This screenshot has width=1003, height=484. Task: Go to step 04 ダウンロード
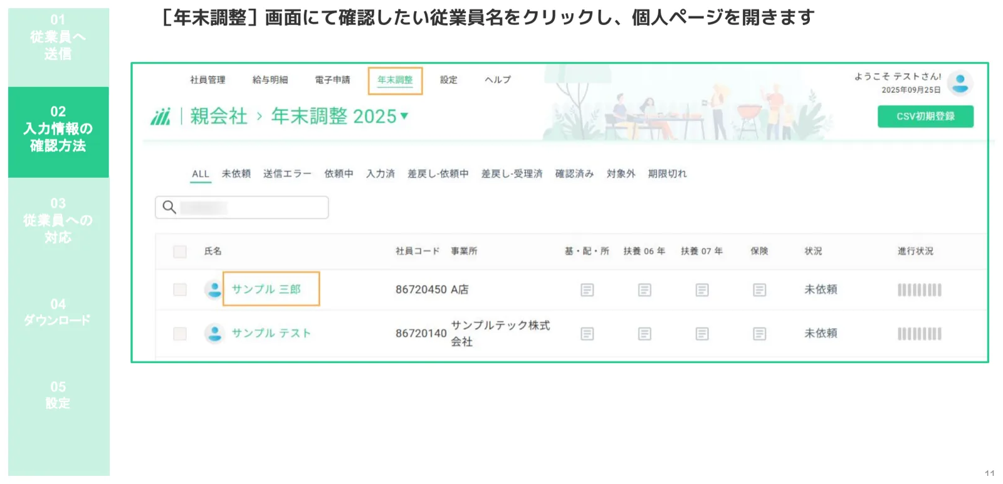[58, 312]
